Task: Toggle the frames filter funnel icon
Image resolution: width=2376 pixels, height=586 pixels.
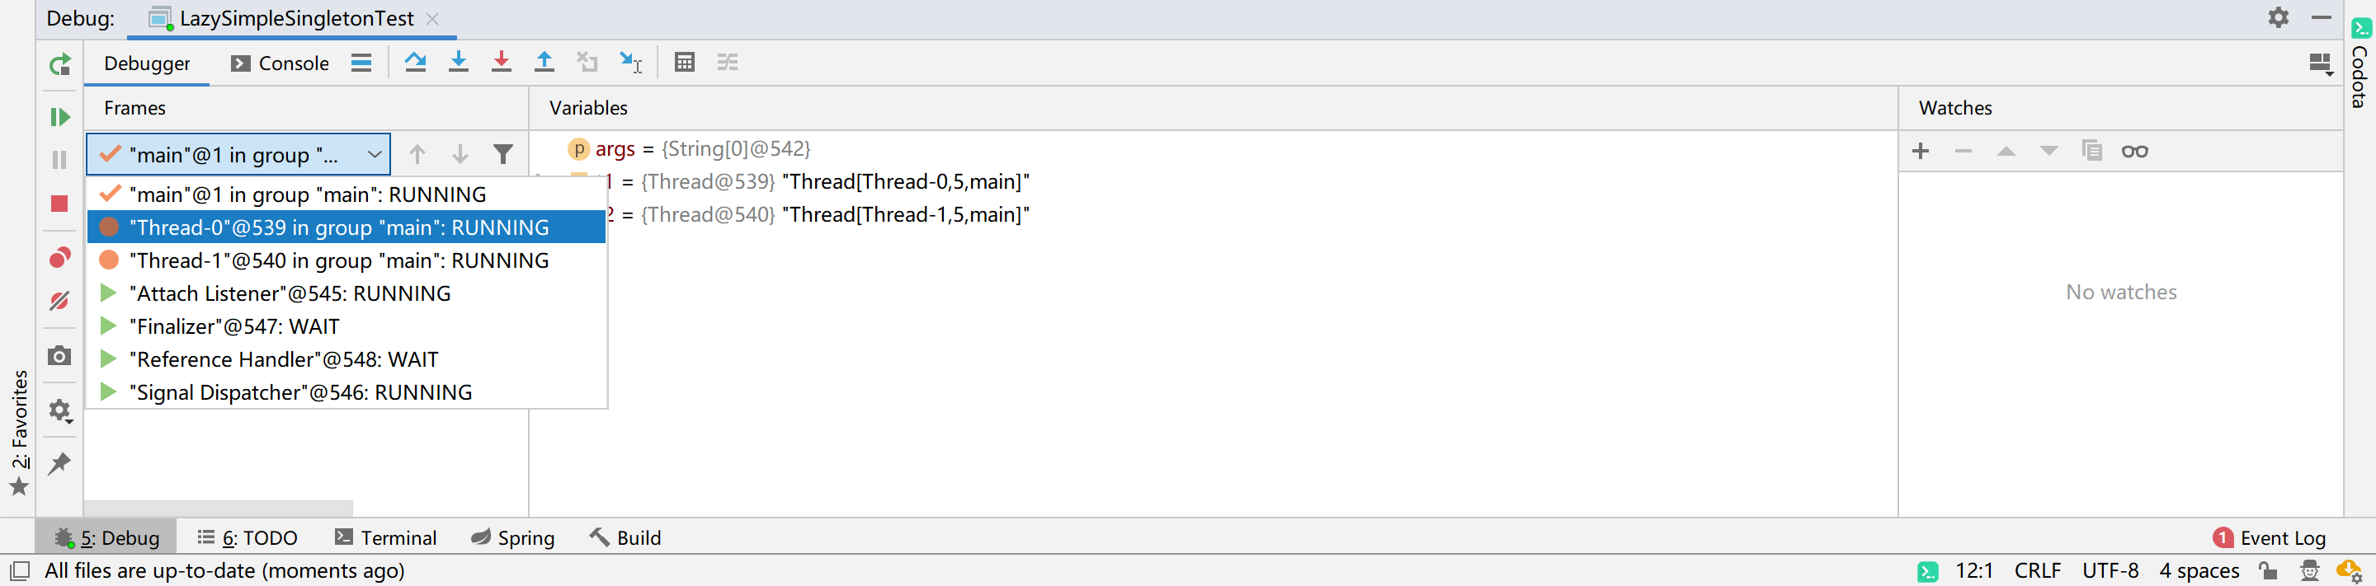Action: [502, 155]
